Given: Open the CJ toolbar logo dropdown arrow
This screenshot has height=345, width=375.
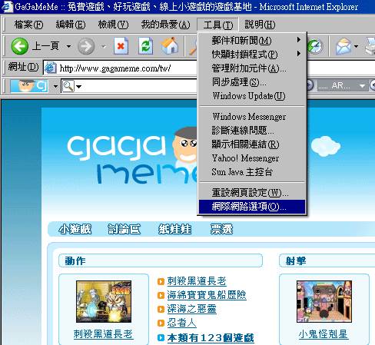Looking at the screenshot, I should 55,86.
